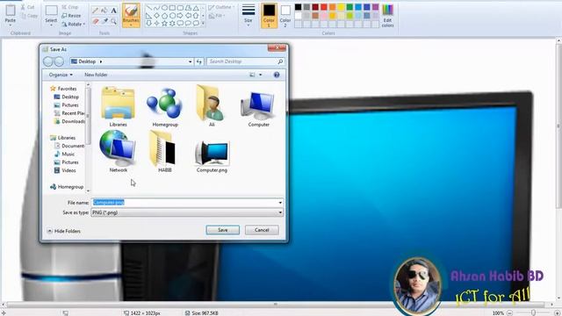Select the Homegroup icon in file list
This screenshot has height=316, width=562.
[165, 106]
